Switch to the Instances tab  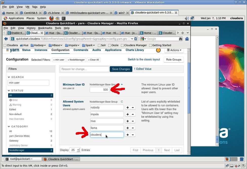[x=41, y=50]
